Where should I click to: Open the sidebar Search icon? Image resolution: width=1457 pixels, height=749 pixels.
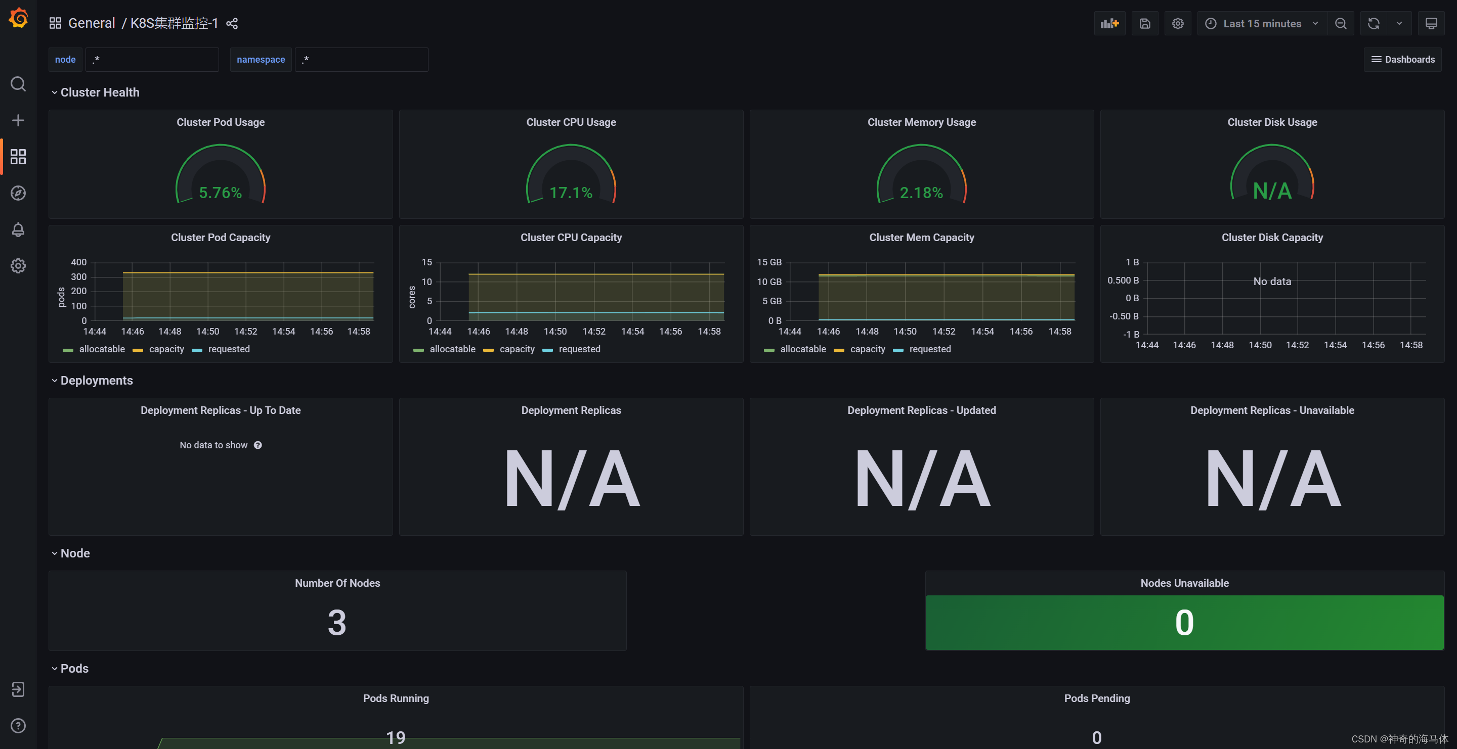point(18,84)
